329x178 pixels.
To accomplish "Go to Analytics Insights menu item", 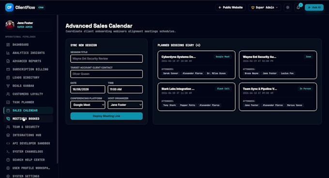I will pos(28,53).
